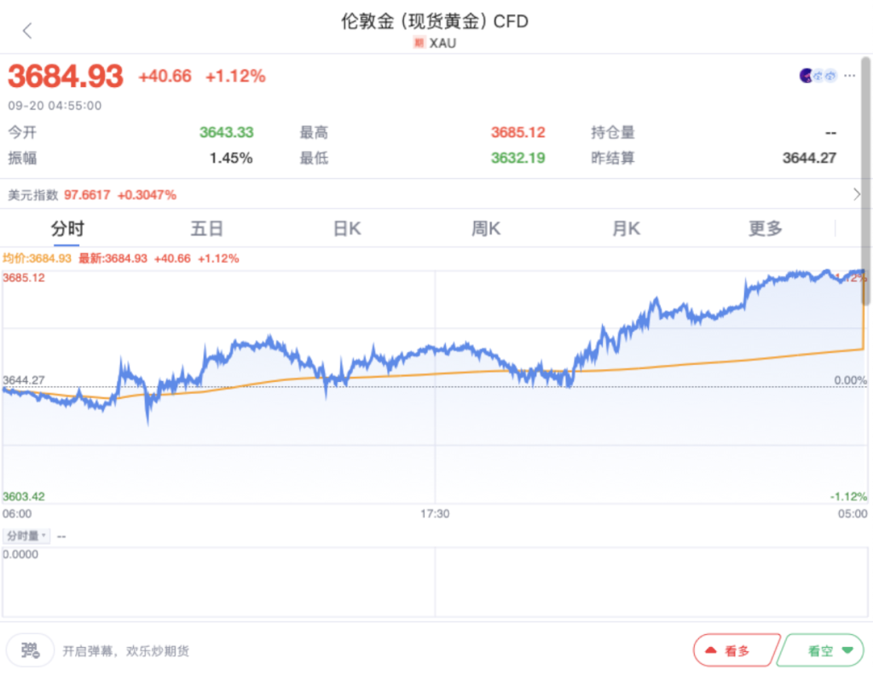
Task: Click the XAU symbol label
Action: pos(442,43)
